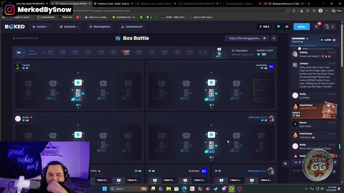Mute battle sound with speaker icon
The height and width of the screenshot is (193, 344).
(x=274, y=38)
